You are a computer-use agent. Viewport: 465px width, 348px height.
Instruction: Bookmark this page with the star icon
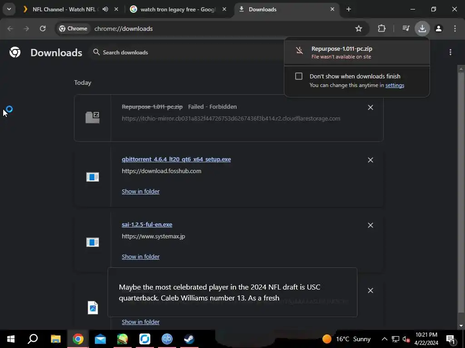coord(359,29)
